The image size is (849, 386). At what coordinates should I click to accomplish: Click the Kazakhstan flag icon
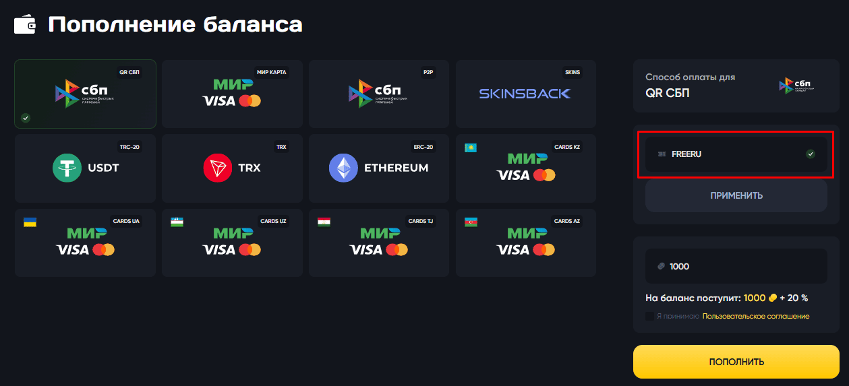coord(471,148)
